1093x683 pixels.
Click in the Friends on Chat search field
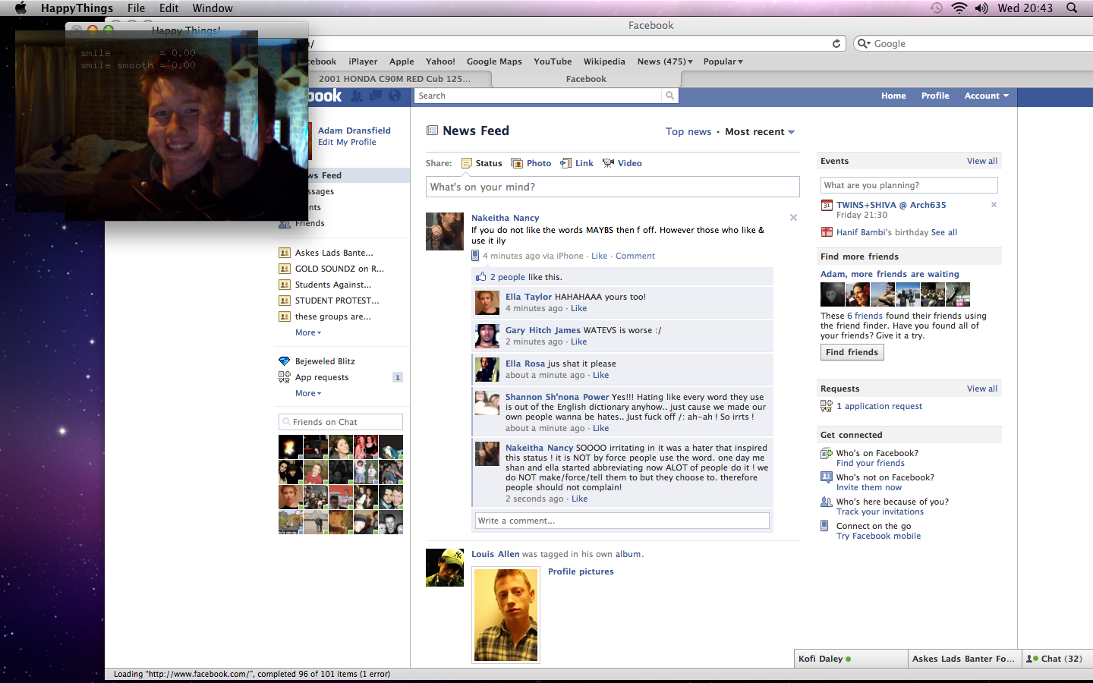[x=341, y=422]
